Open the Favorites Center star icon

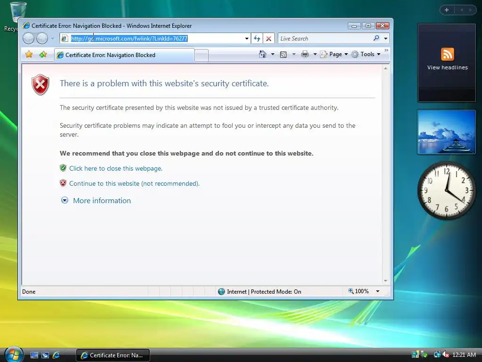tap(29, 55)
